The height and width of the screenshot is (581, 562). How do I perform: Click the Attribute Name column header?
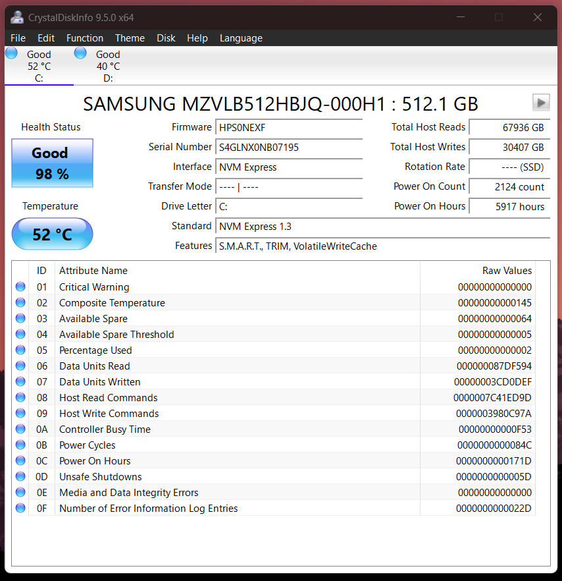(x=238, y=271)
